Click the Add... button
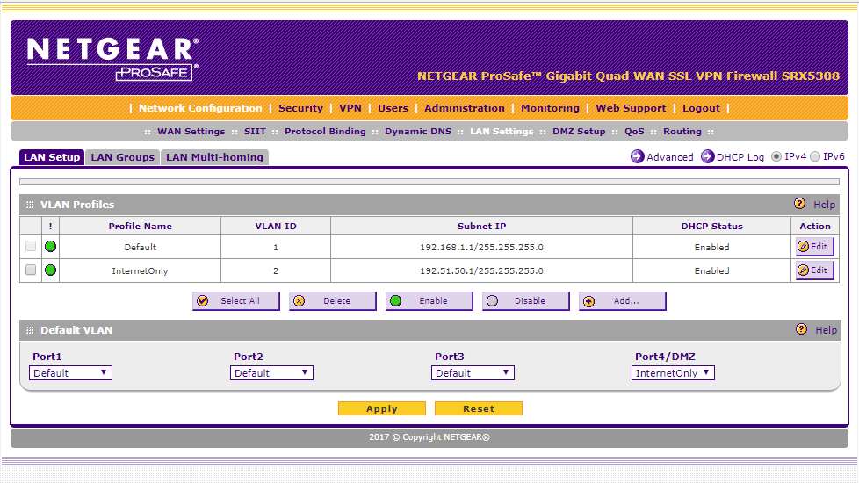This screenshot has width=859, height=483. (622, 301)
